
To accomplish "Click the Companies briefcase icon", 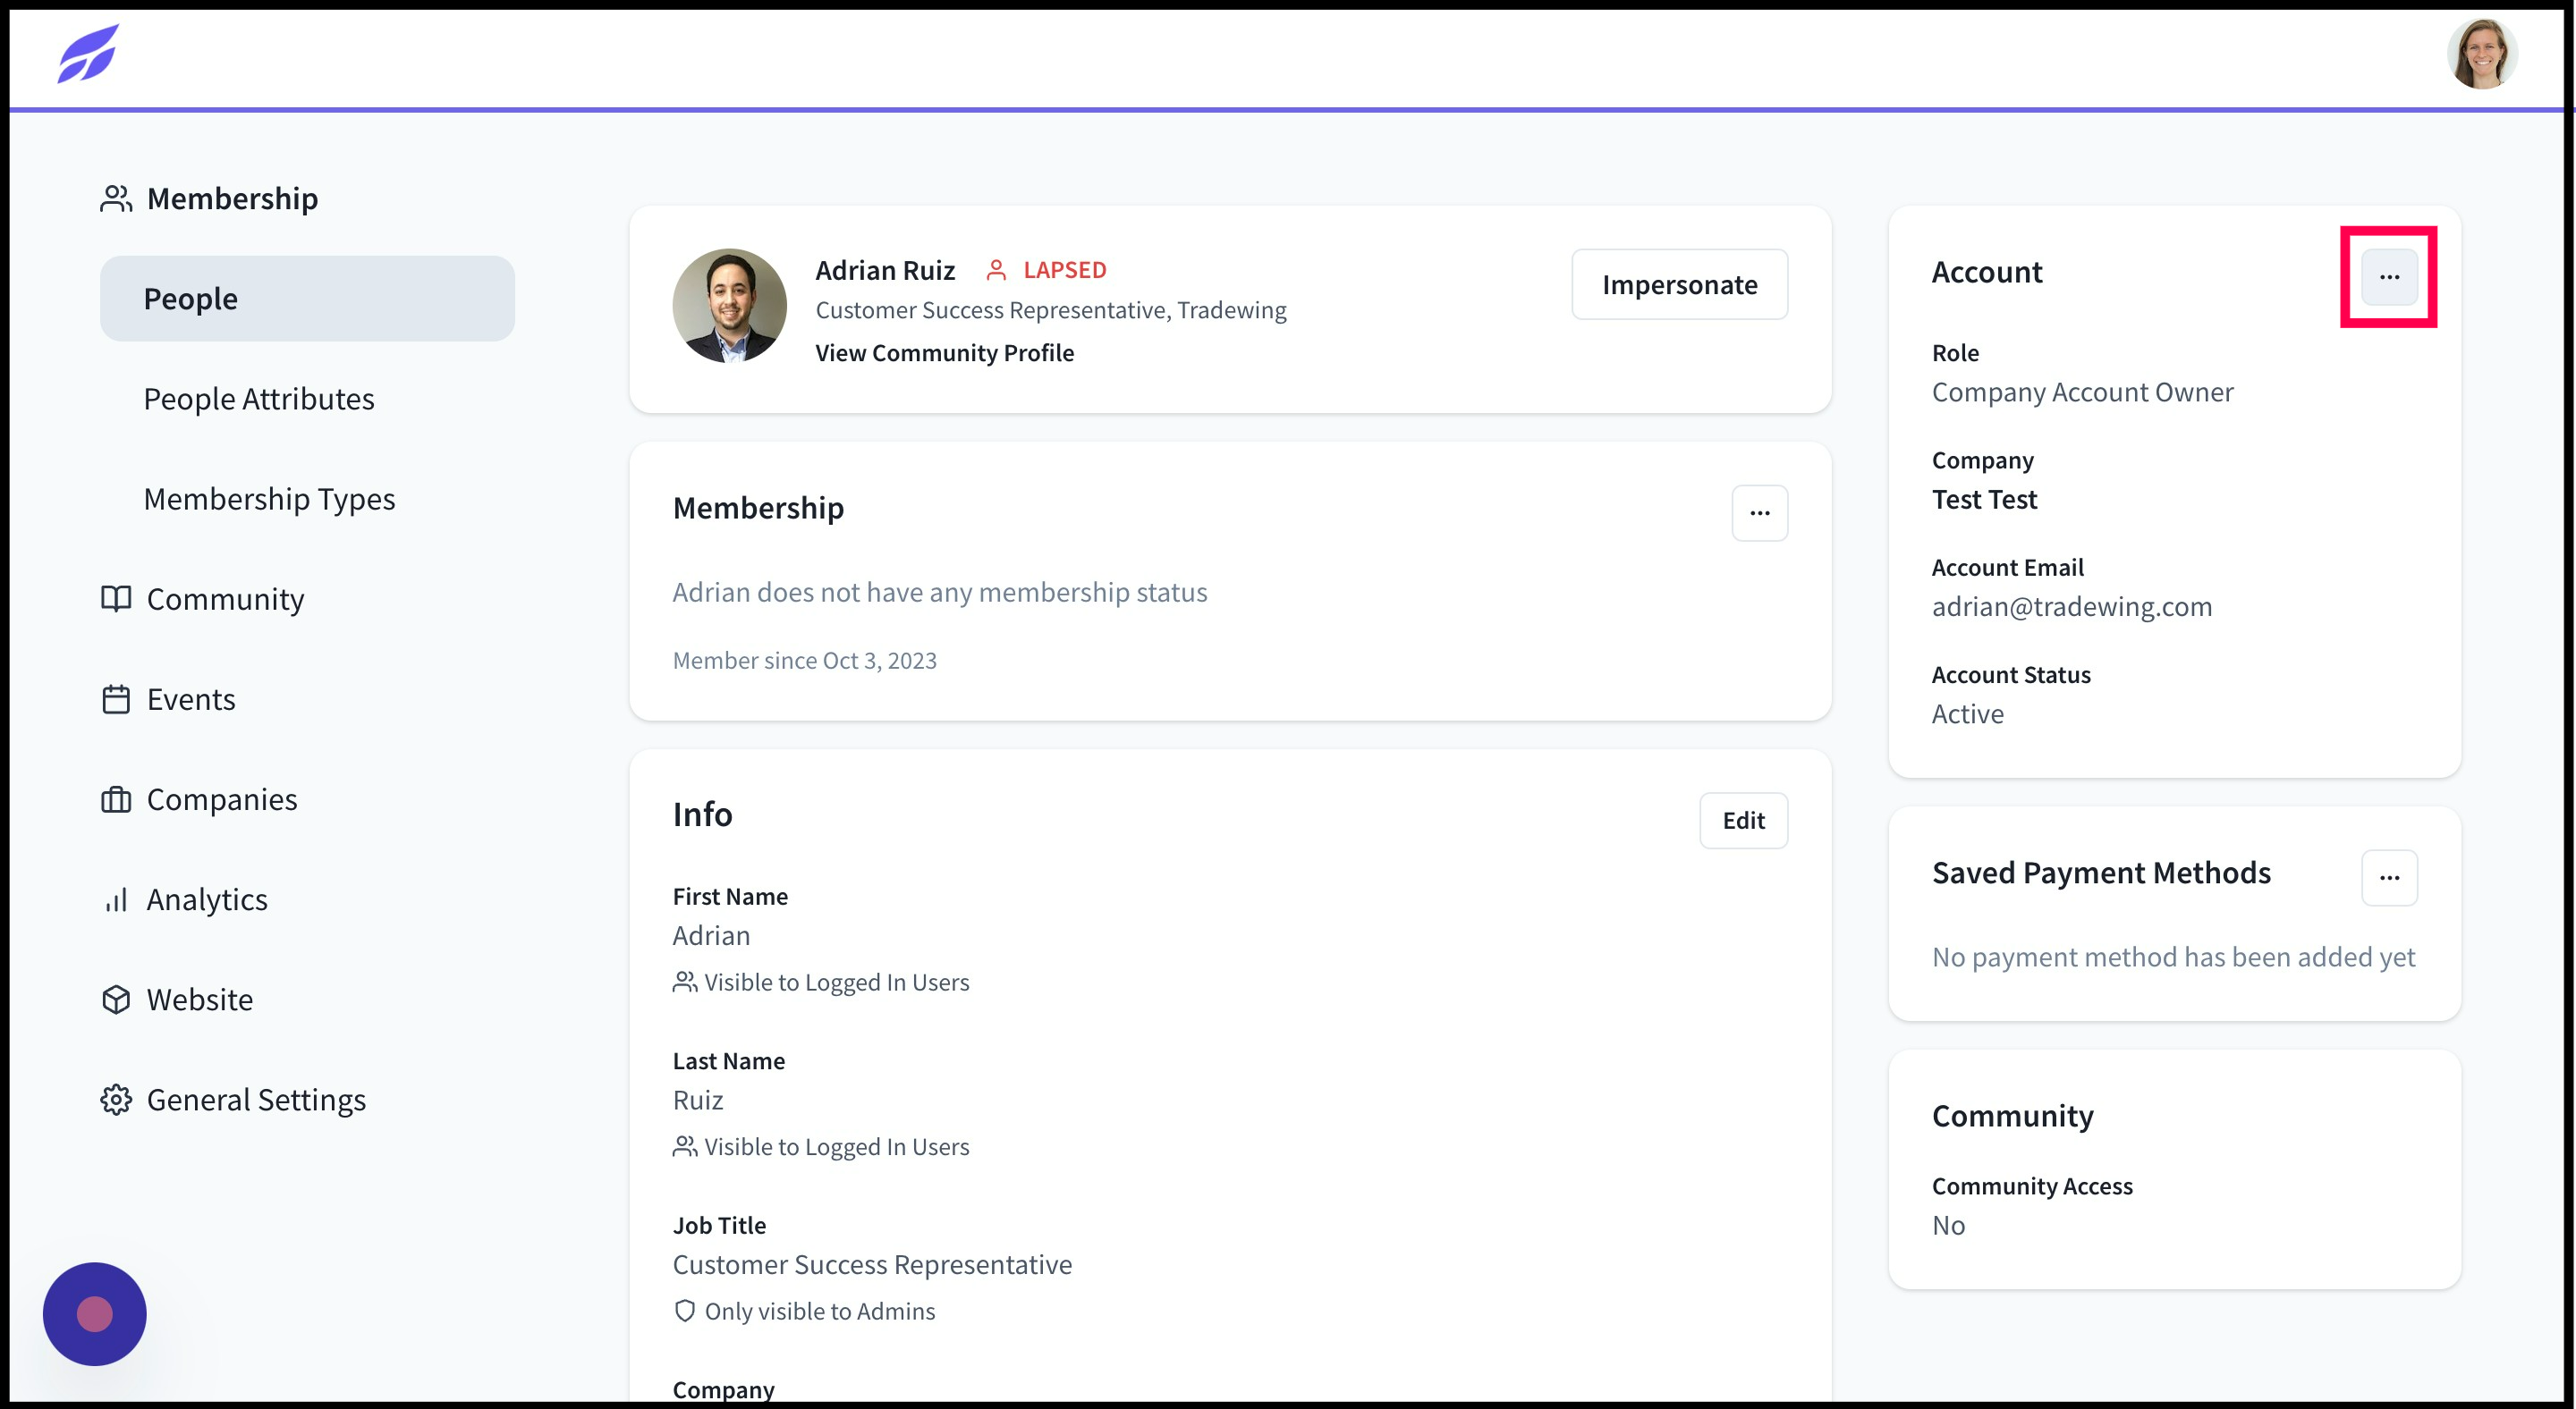I will coord(116,799).
